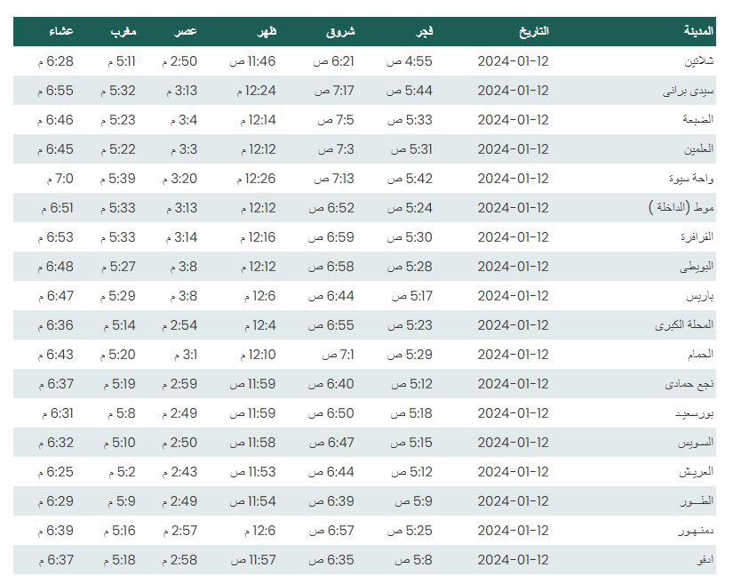This screenshot has width=733, height=576.
Task: Click the ظهر column header
Action: [267, 31]
